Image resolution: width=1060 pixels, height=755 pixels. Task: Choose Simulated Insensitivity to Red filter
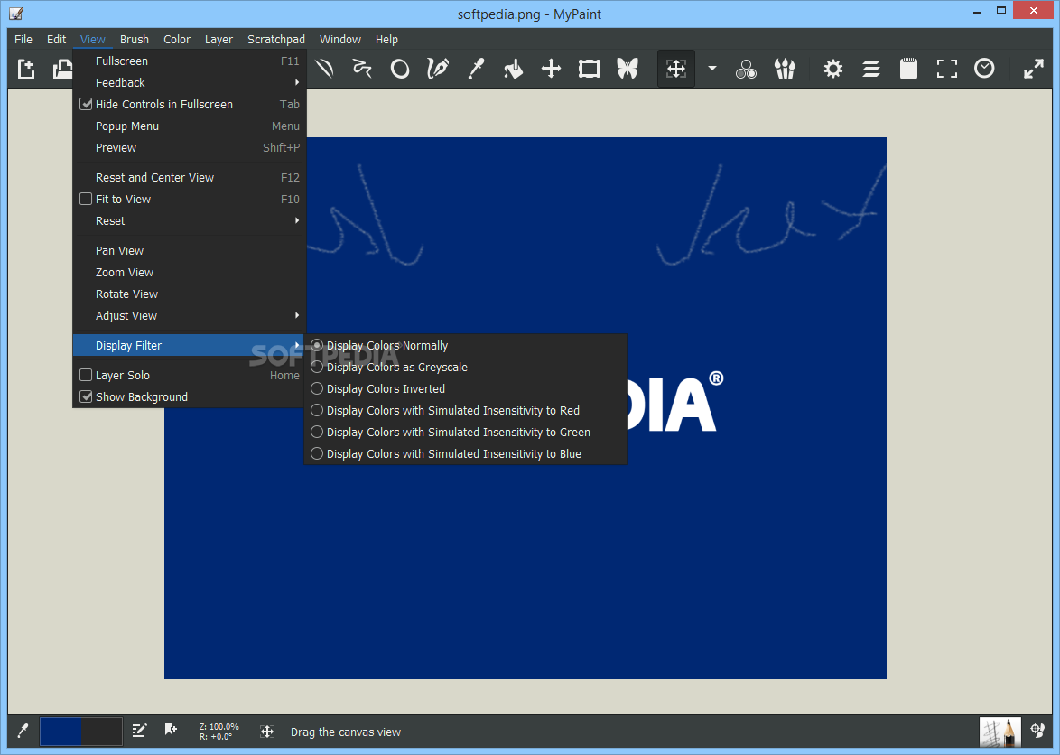(x=465, y=410)
